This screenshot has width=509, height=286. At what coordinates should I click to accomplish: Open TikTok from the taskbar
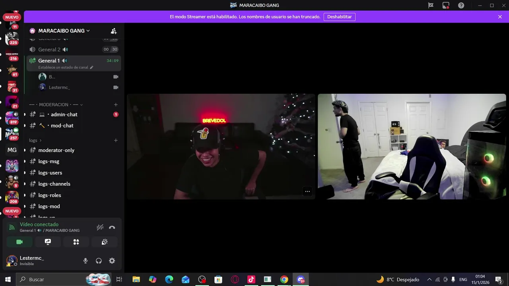(x=251, y=279)
